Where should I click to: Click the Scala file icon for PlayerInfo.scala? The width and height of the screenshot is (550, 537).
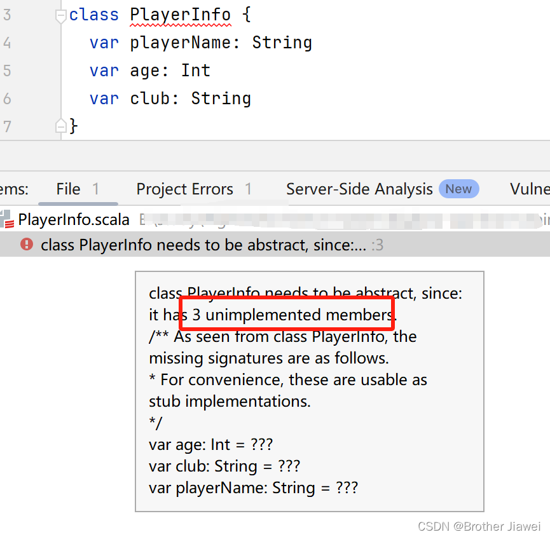(x=7, y=220)
